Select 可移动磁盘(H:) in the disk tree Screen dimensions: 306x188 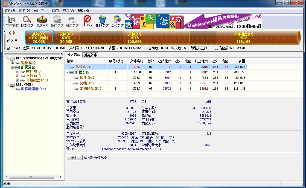(x=33, y=89)
